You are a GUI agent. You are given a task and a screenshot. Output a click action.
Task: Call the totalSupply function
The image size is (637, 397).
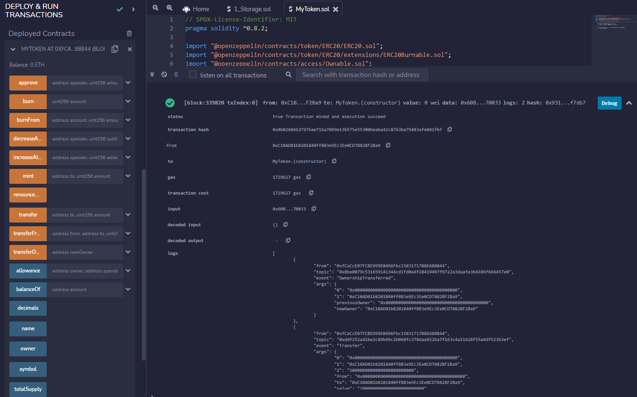pyautogui.click(x=28, y=389)
